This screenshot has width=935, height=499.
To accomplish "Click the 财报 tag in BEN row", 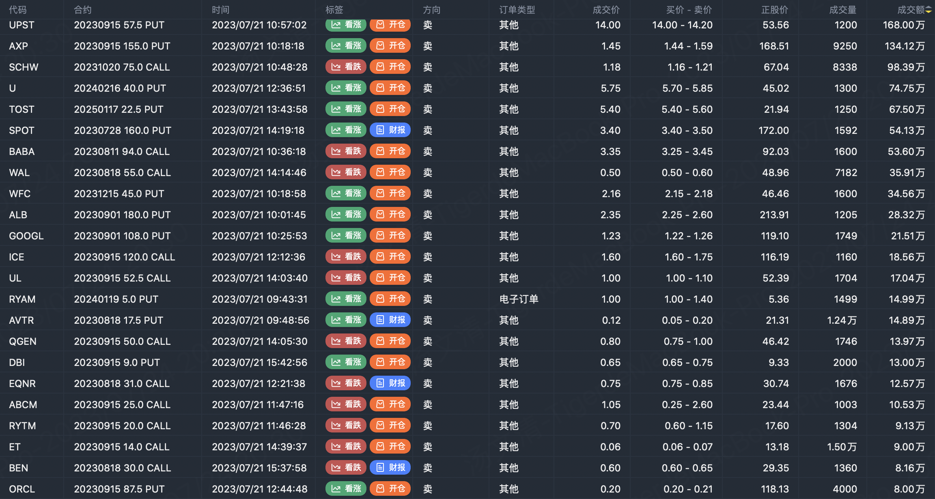I will pos(390,468).
